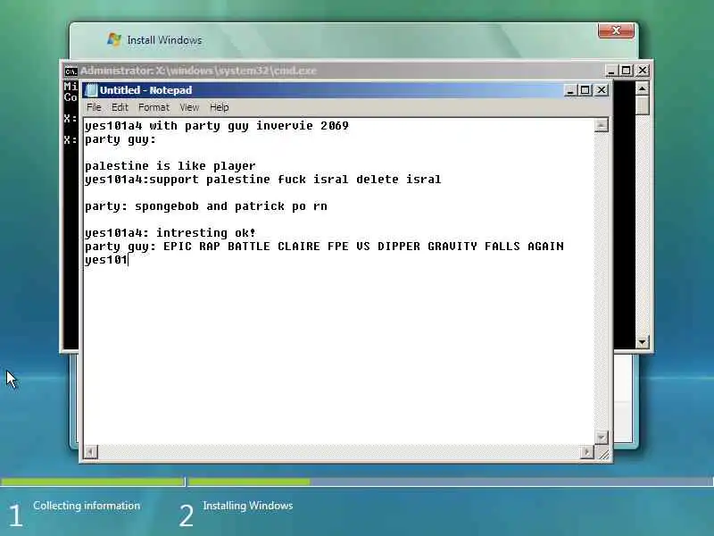The width and height of the screenshot is (714, 536).
Task: Open the Edit menu in Notepad
Action: [120, 107]
